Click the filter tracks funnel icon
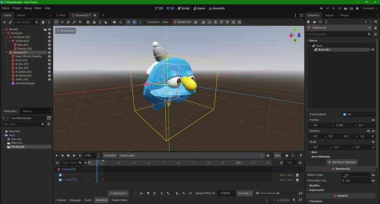 click(x=148, y=193)
